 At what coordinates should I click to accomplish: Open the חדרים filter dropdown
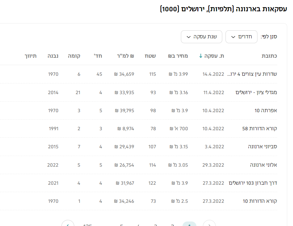[x=241, y=37]
